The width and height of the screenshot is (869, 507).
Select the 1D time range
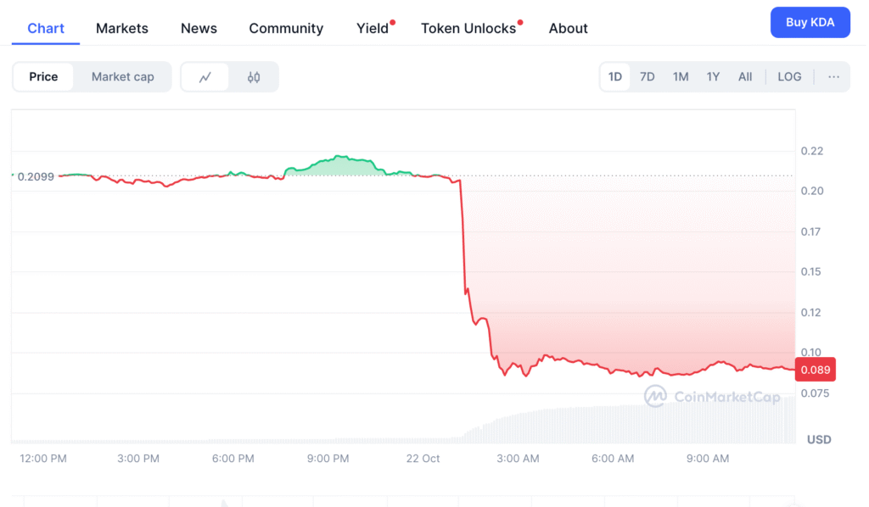tap(615, 77)
